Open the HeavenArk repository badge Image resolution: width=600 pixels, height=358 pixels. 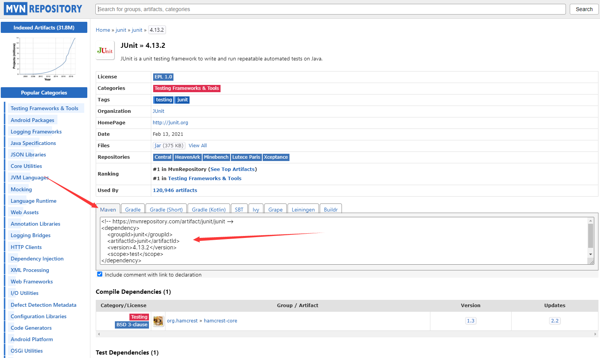click(x=188, y=157)
